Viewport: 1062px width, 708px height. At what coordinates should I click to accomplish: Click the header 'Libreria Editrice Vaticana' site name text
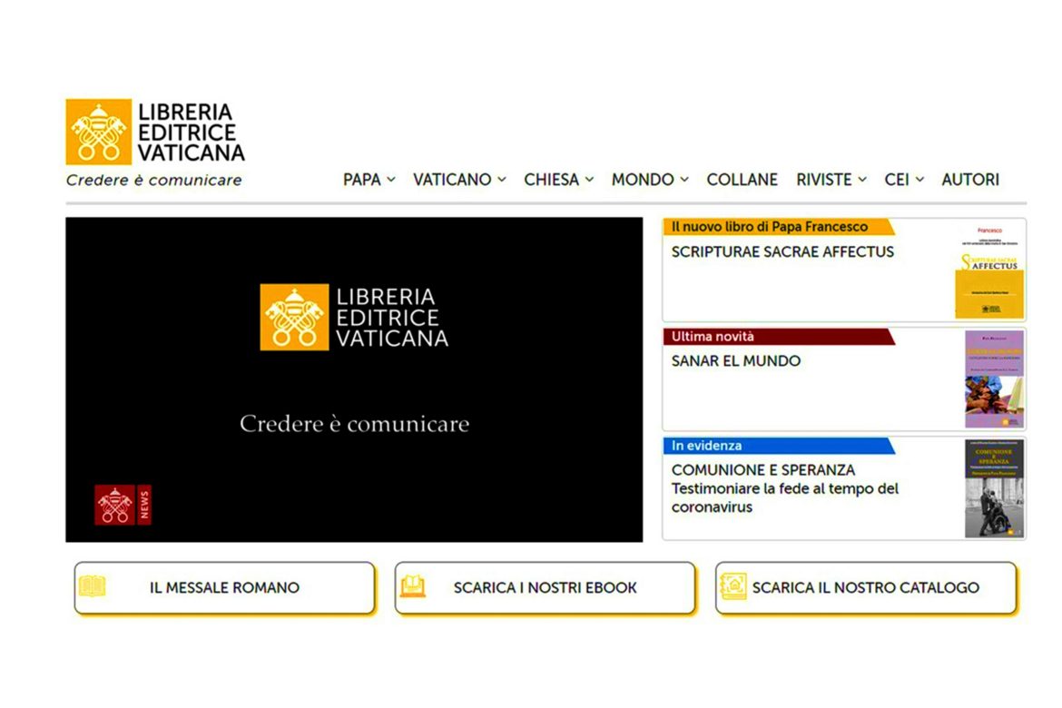click(x=191, y=133)
